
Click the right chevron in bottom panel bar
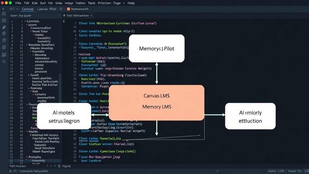tap(51, 166)
